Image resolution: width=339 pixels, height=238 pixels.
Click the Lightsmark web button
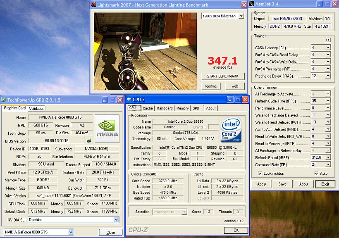(x=235, y=86)
